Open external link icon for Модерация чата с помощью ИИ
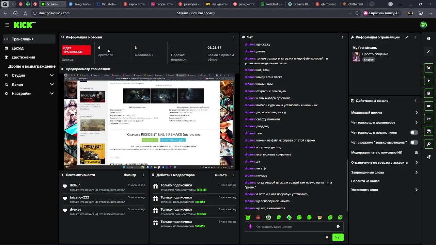The image size is (436, 245). (x=416, y=152)
